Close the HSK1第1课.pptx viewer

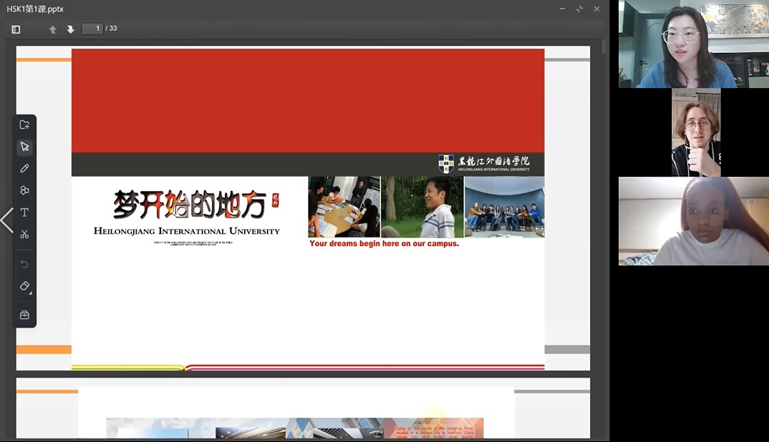pyautogui.click(x=596, y=9)
